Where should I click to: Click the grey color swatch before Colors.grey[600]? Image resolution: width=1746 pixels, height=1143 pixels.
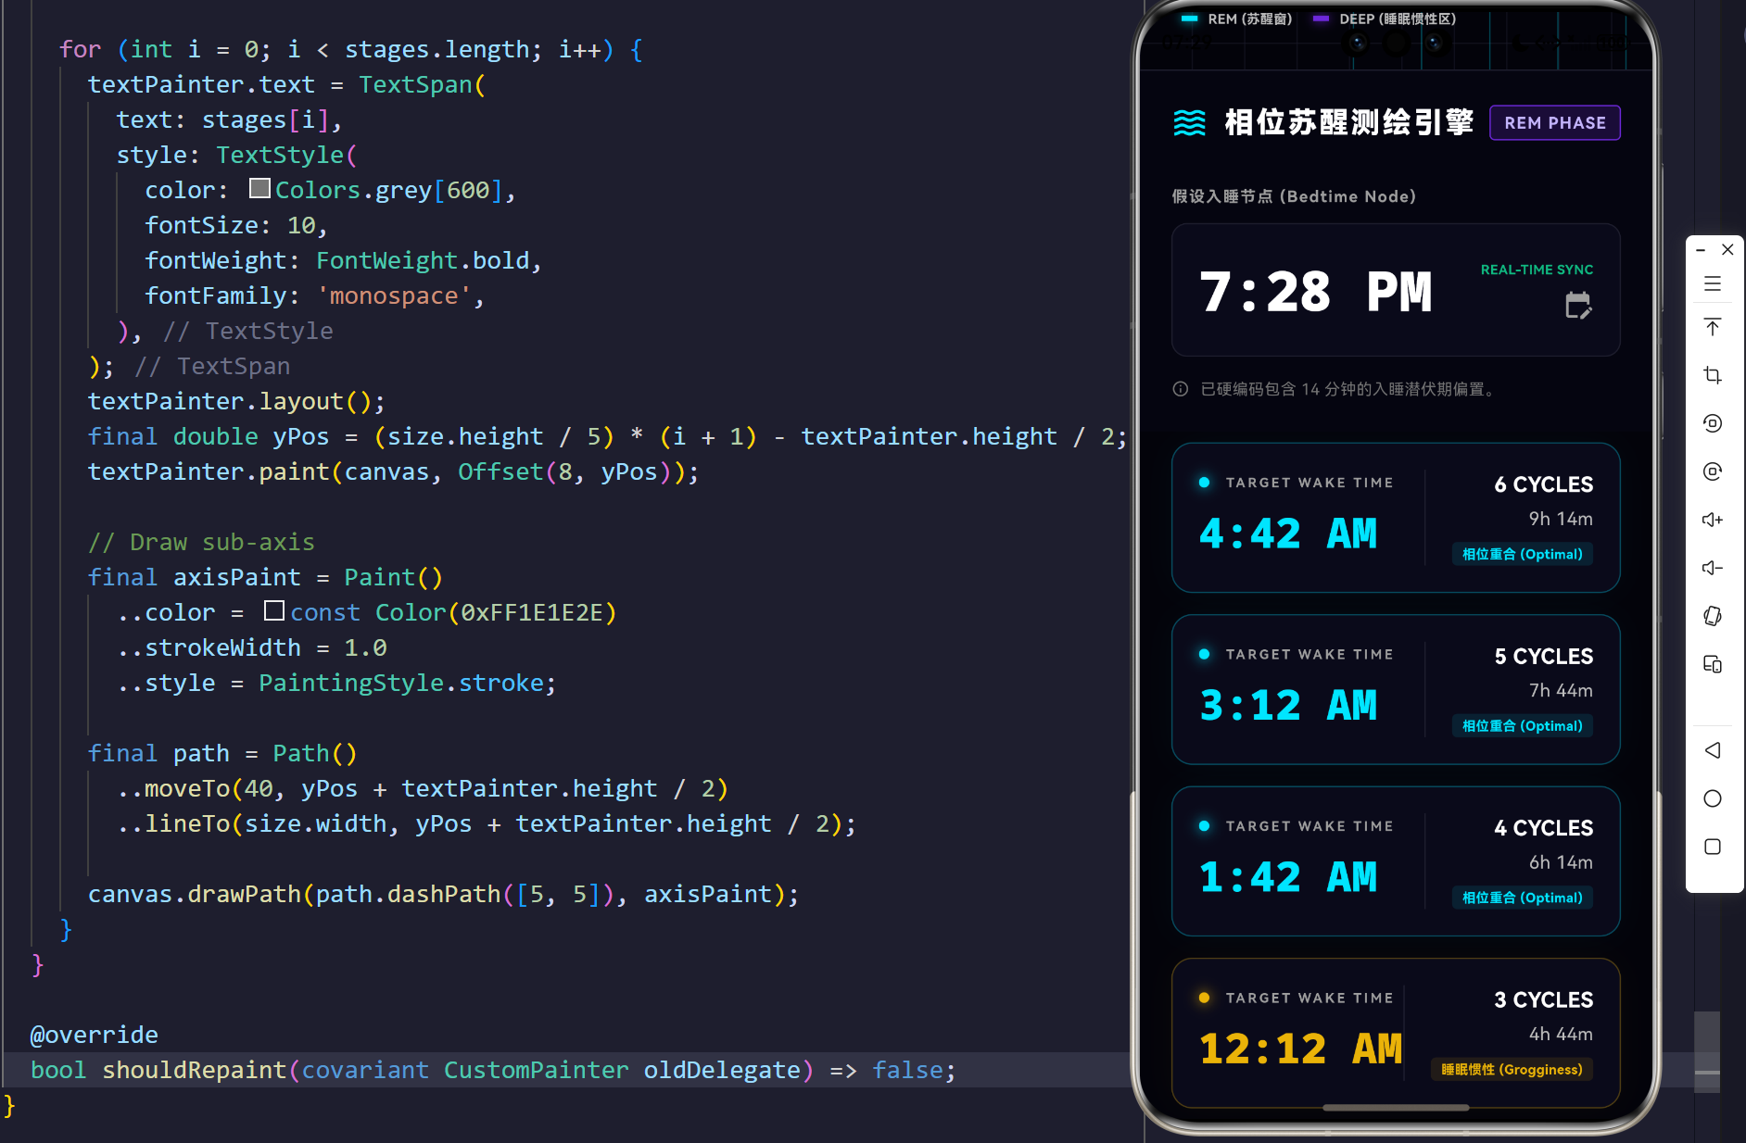tap(259, 189)
